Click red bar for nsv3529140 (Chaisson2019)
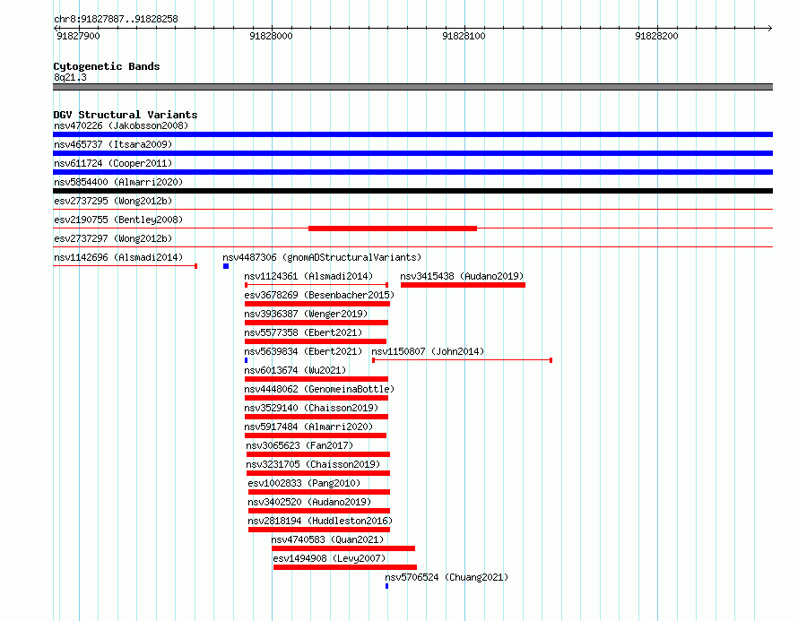798x621 pixels. 317,417
